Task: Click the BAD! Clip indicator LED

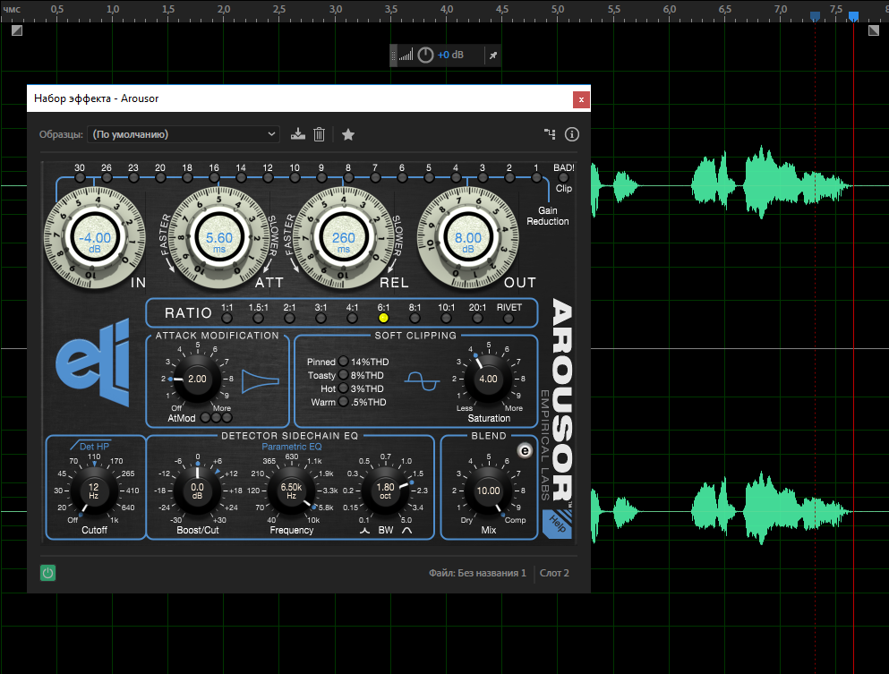Action: click(x=563, y=178)
